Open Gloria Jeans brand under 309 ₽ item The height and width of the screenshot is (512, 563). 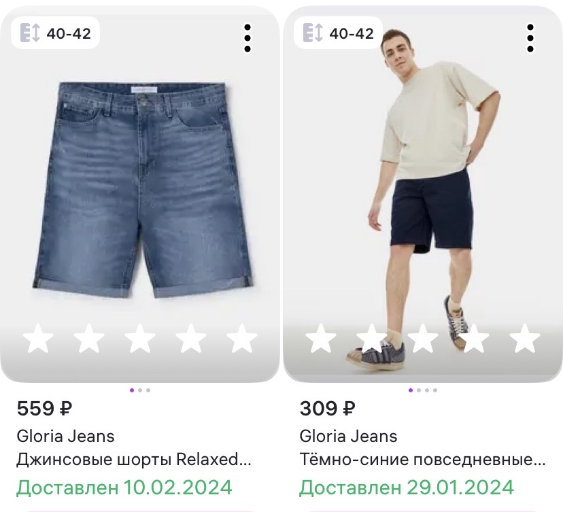tap(348, 437)
